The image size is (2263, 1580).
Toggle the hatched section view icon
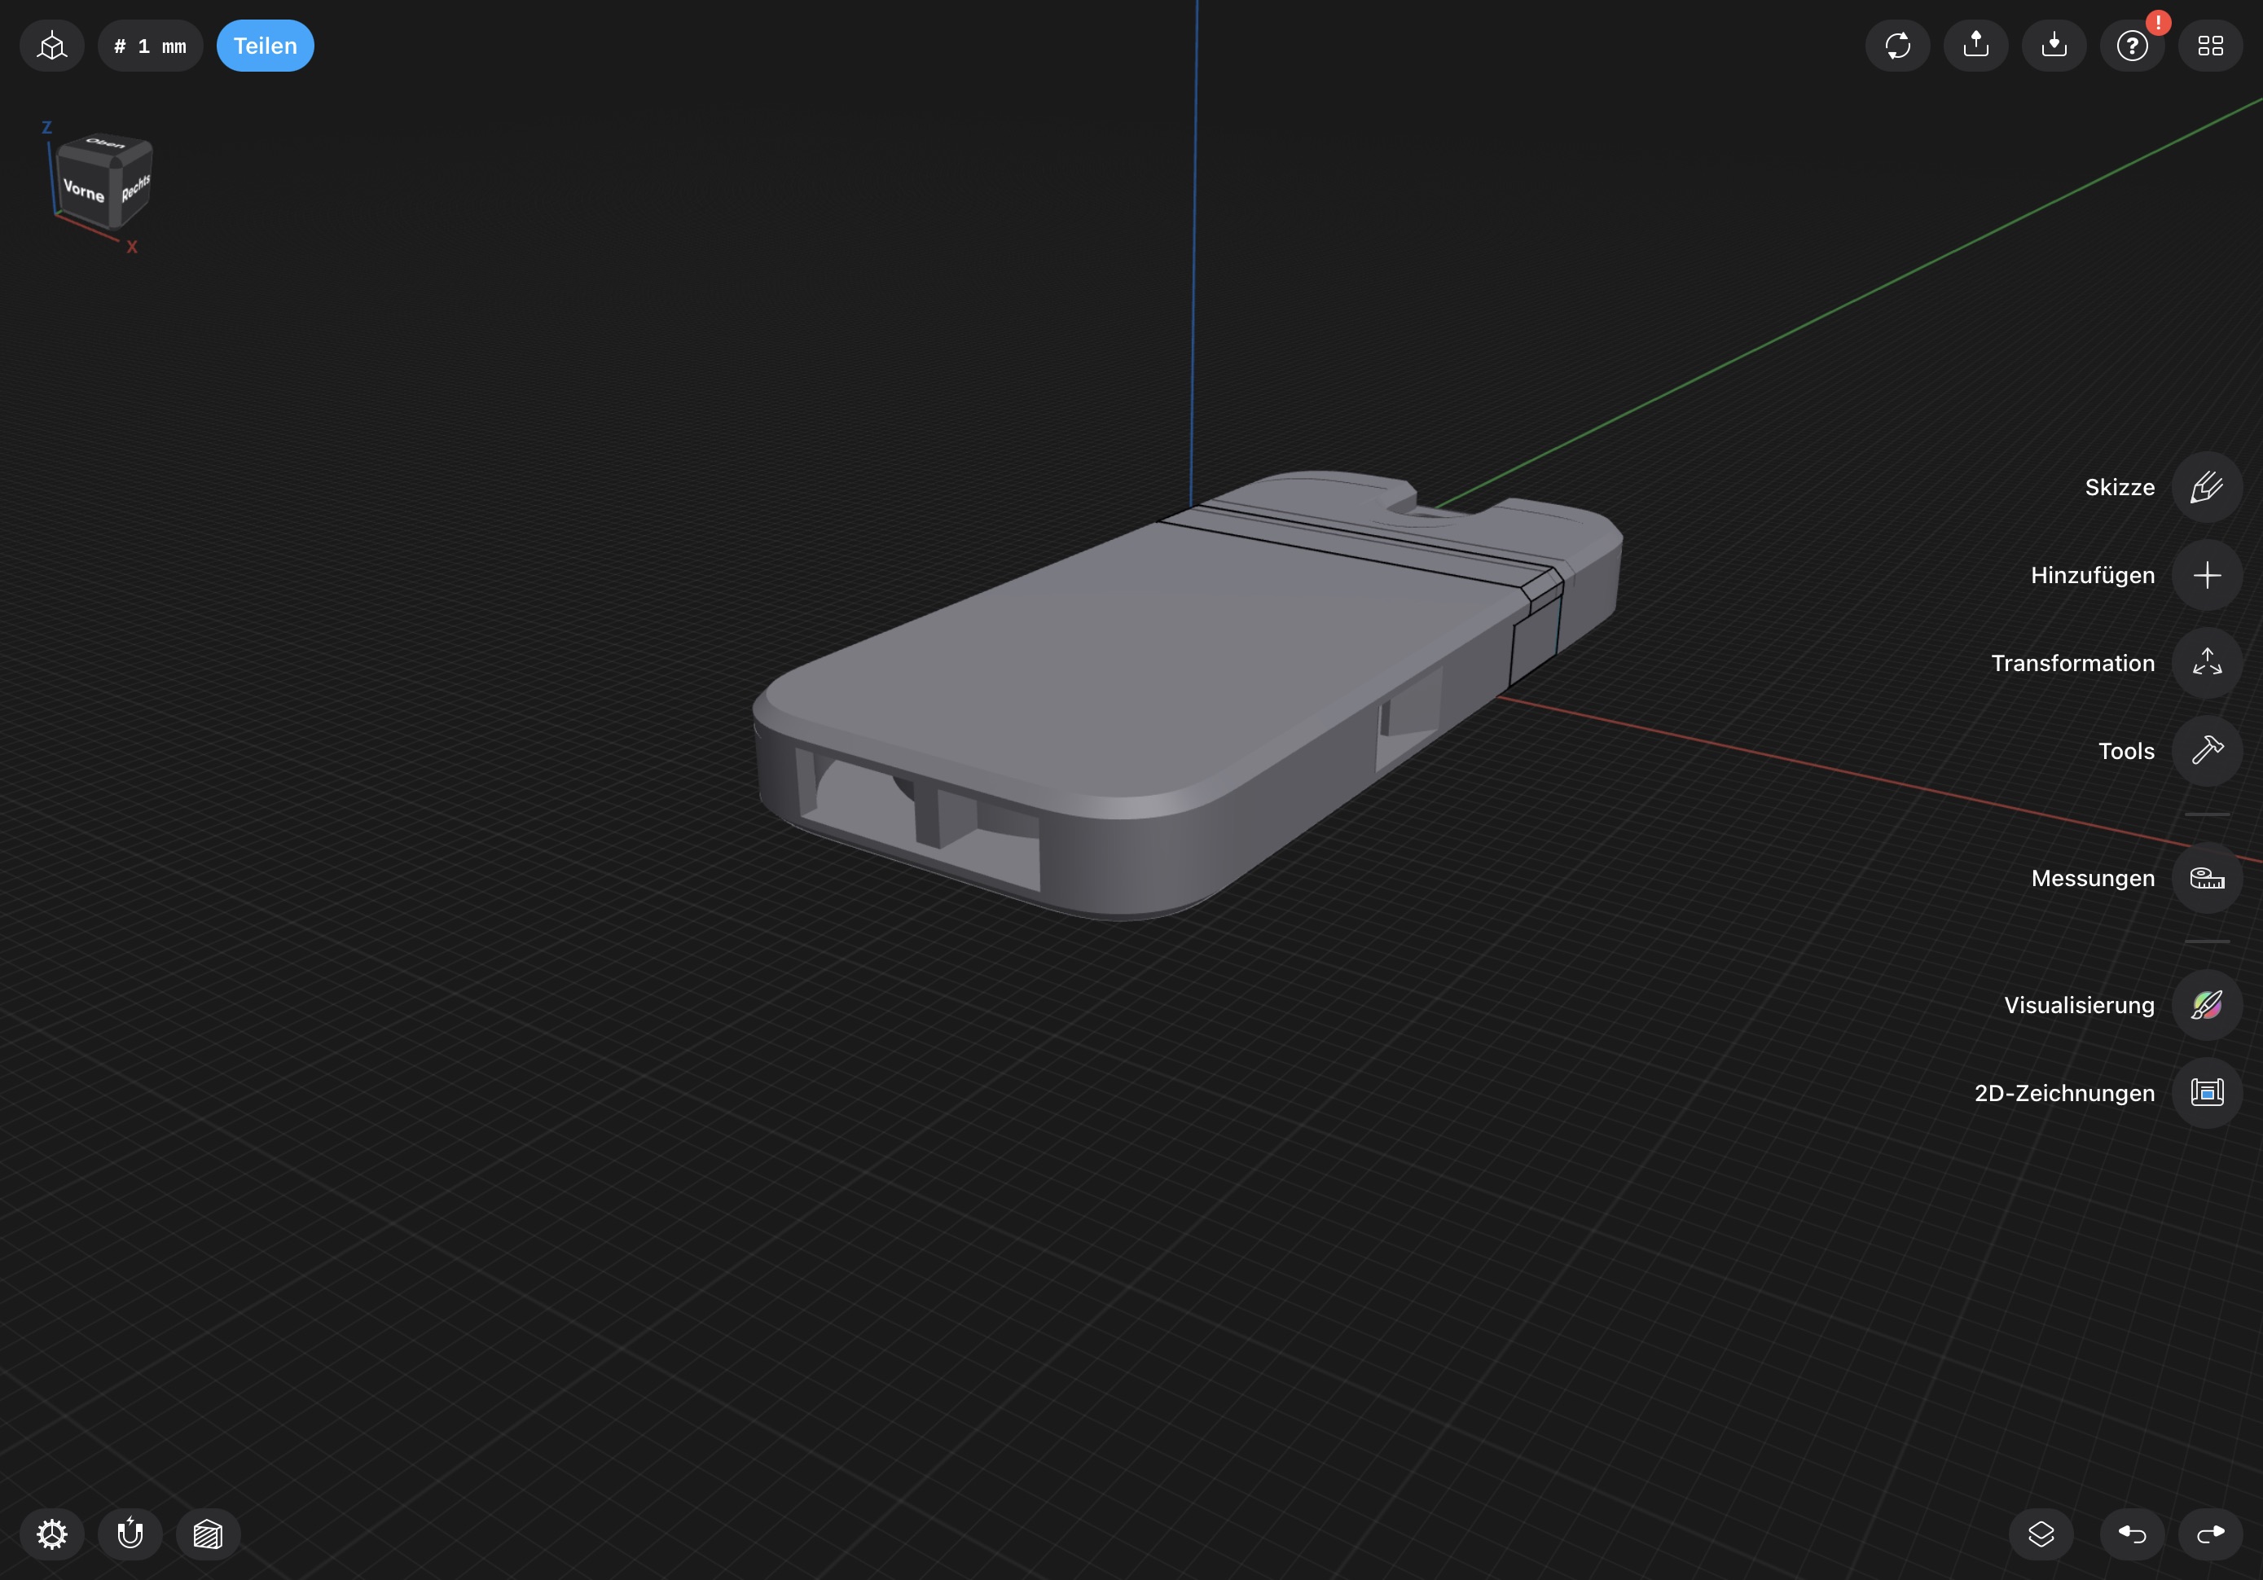(x=208, y=1534)
